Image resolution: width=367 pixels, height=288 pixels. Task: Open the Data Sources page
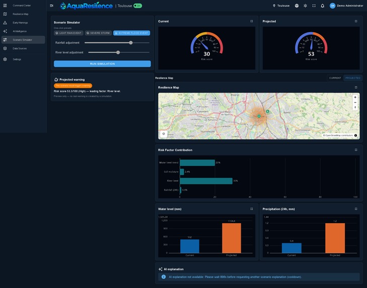tap(23, 48)
